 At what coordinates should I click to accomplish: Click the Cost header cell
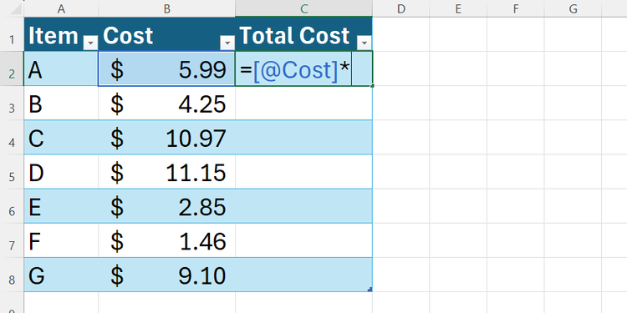[166, 34]
